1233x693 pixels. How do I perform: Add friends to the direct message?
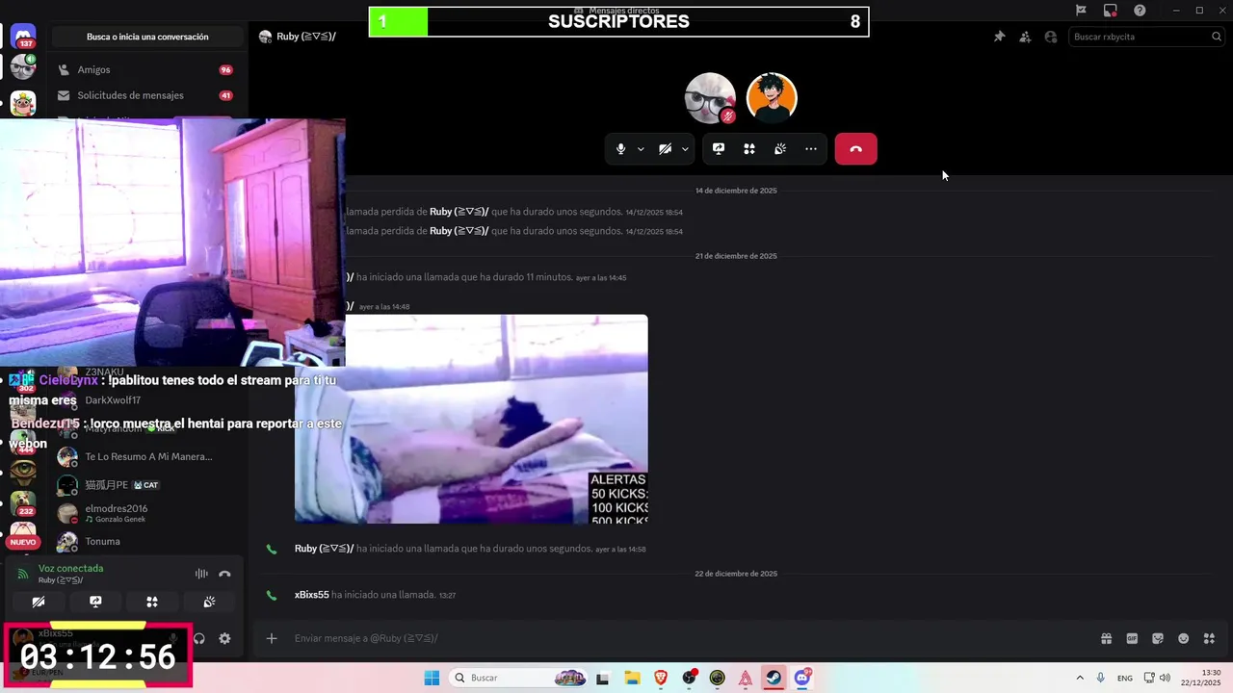(1025, 37)
